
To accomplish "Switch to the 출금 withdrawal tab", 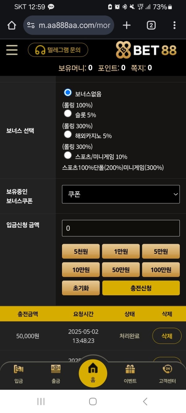I will [x=56, y=373].
